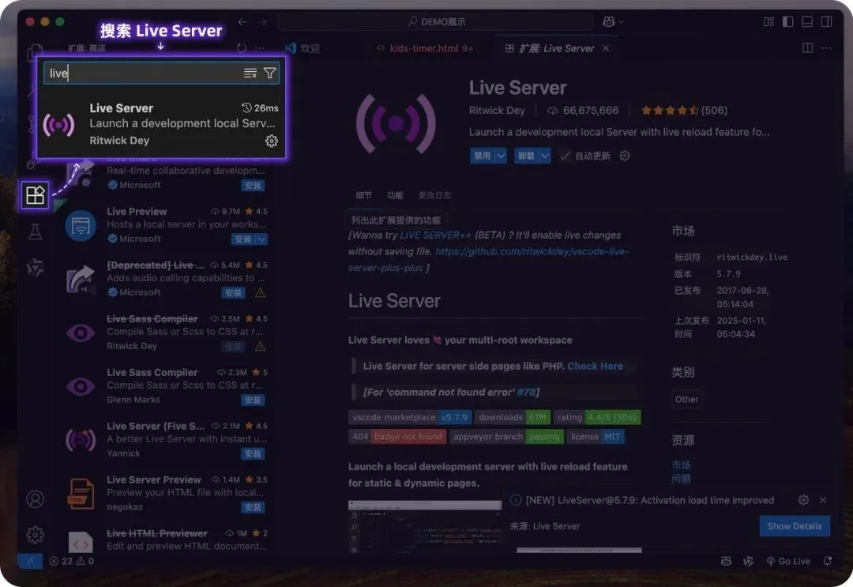Open the Manage gear in activity bar
This screenshot has height=587, width=853.
coord(36,535)
